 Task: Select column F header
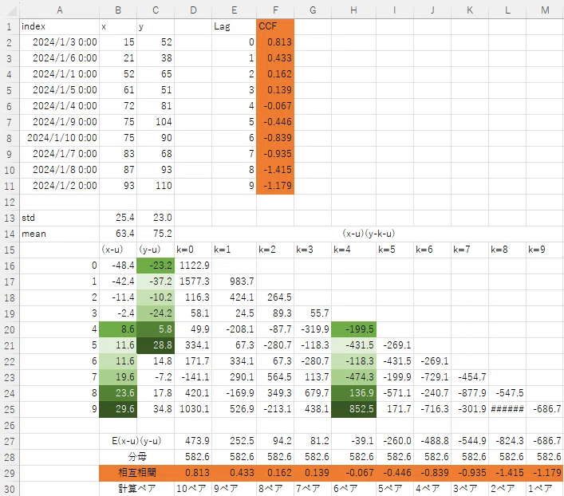click(x=275, y=10)
